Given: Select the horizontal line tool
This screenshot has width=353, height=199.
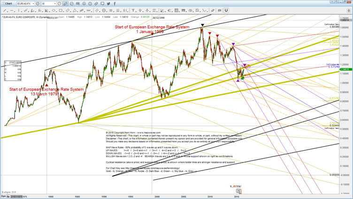Looking at the screenshot, I should pos(12,10).
